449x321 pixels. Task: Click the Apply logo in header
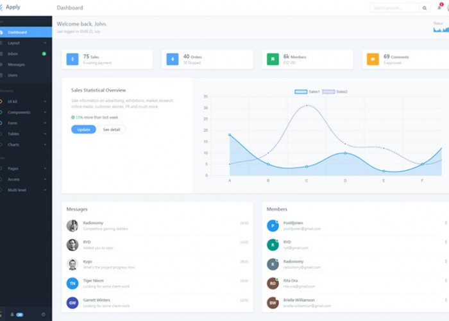[x=10, y=7]
